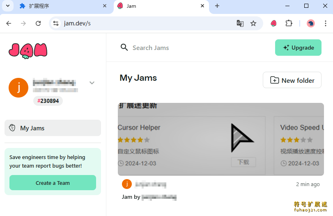333x216 pixels.
Task: Maximize the browser window
Action: pos(306,6)
